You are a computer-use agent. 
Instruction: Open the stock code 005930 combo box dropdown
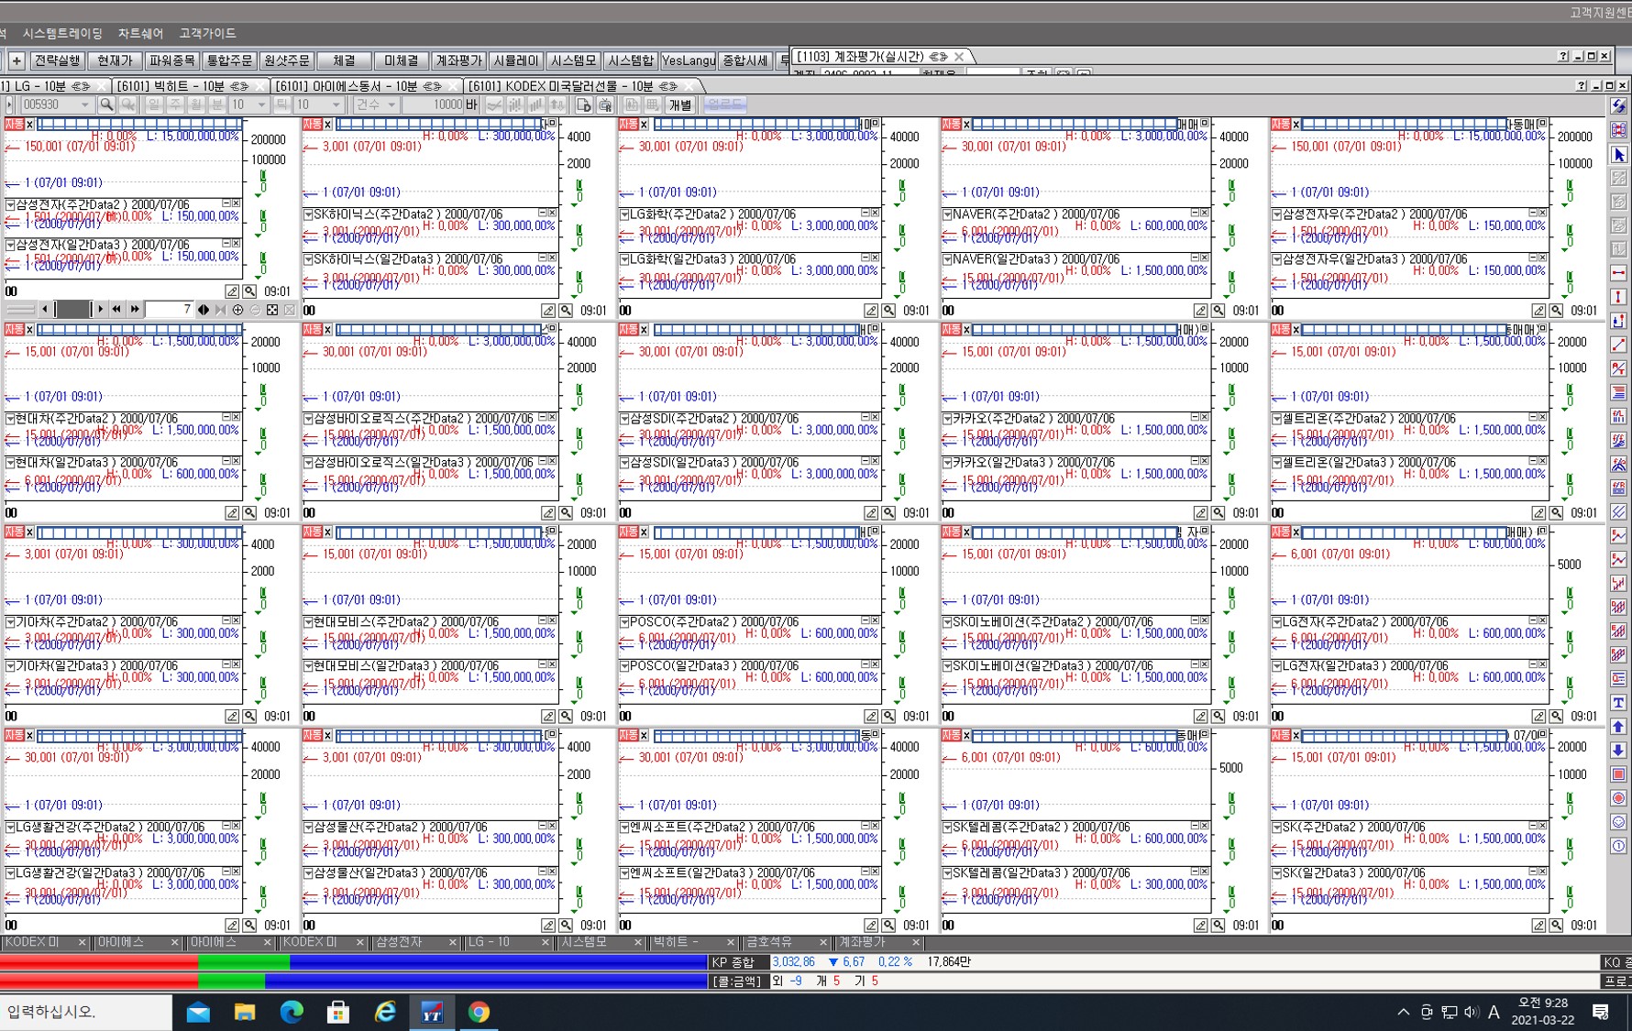(85, 105)
